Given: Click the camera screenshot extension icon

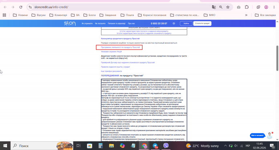Looking at the screenshot, I should click(239, 7).
